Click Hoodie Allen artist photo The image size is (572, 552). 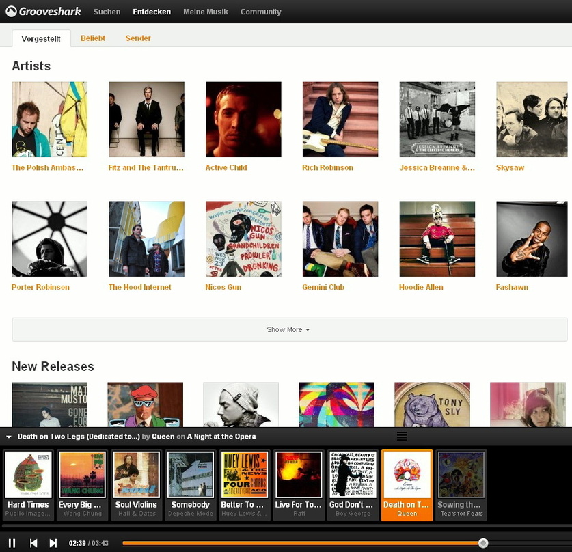click(437, 239)
